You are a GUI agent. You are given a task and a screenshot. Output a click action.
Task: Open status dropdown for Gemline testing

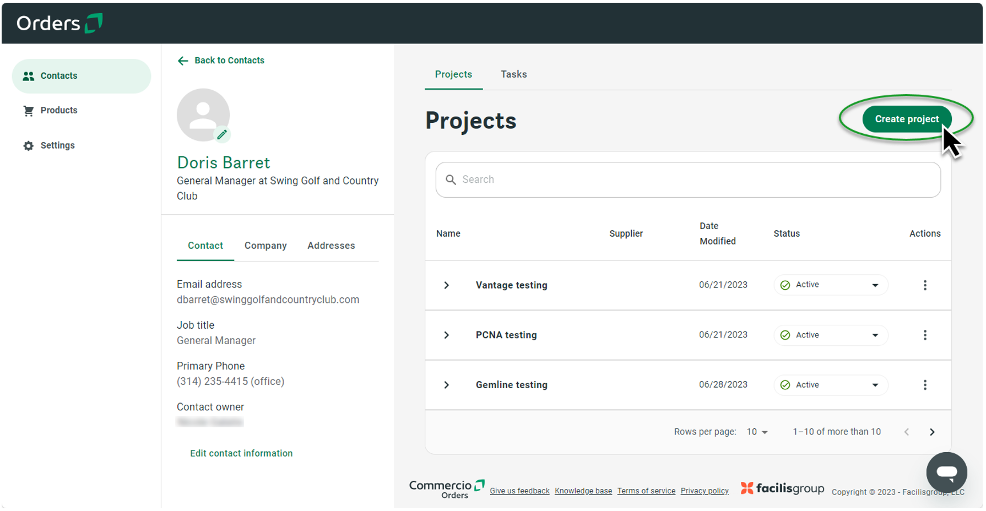tap(831, 385)
